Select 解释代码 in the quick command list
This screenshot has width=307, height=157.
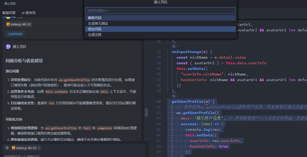160,18
